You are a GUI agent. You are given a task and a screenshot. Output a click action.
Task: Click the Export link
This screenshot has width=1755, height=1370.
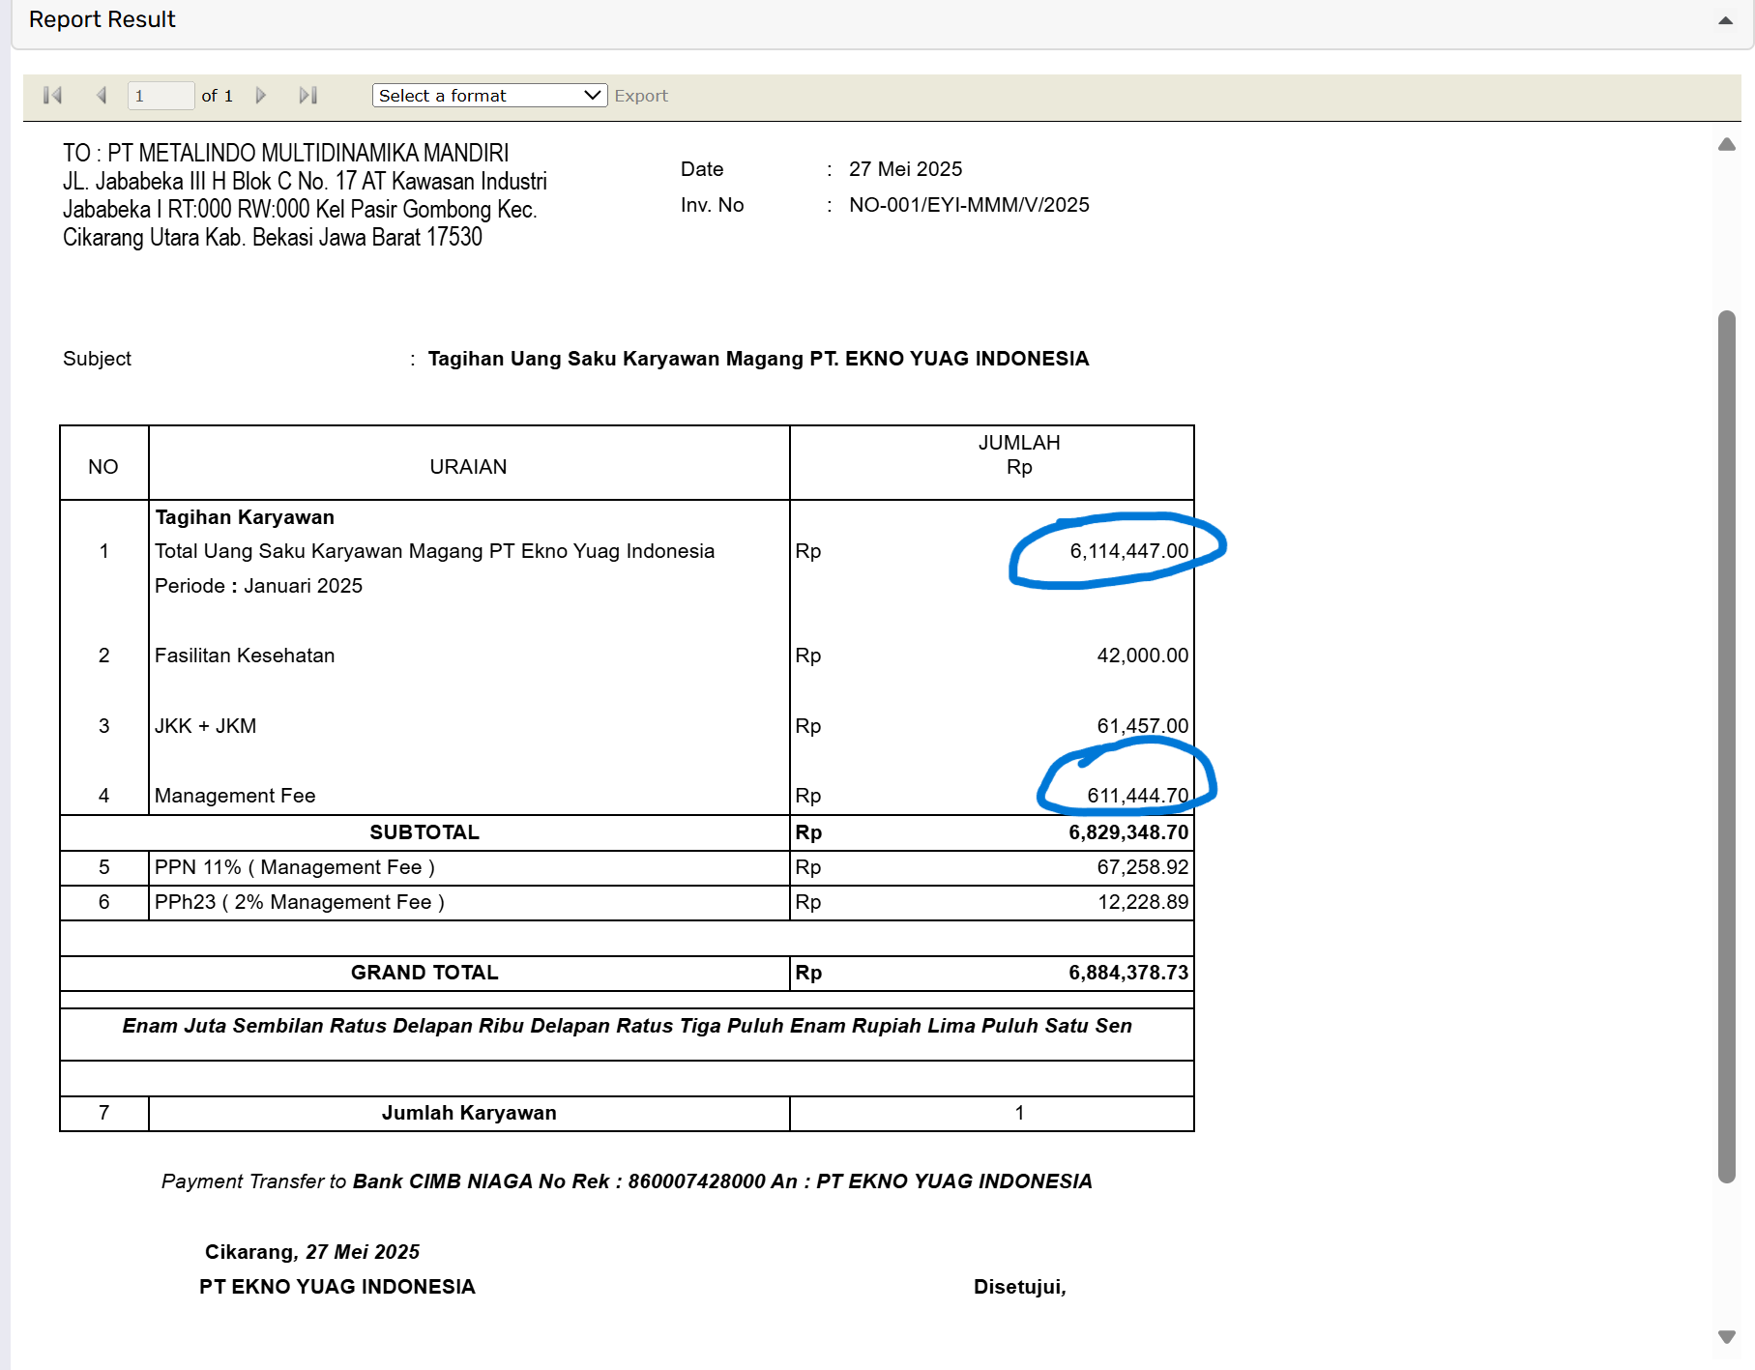point(641,96)
